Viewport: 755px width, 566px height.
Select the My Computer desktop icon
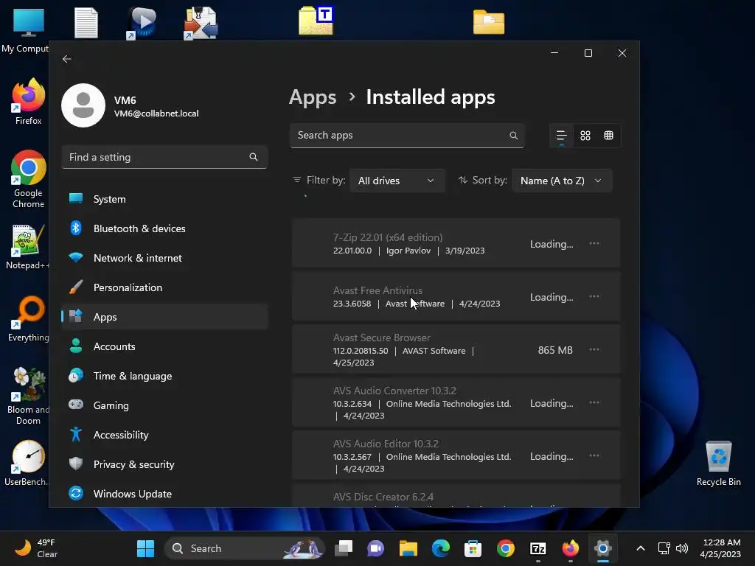coord(25,31)
